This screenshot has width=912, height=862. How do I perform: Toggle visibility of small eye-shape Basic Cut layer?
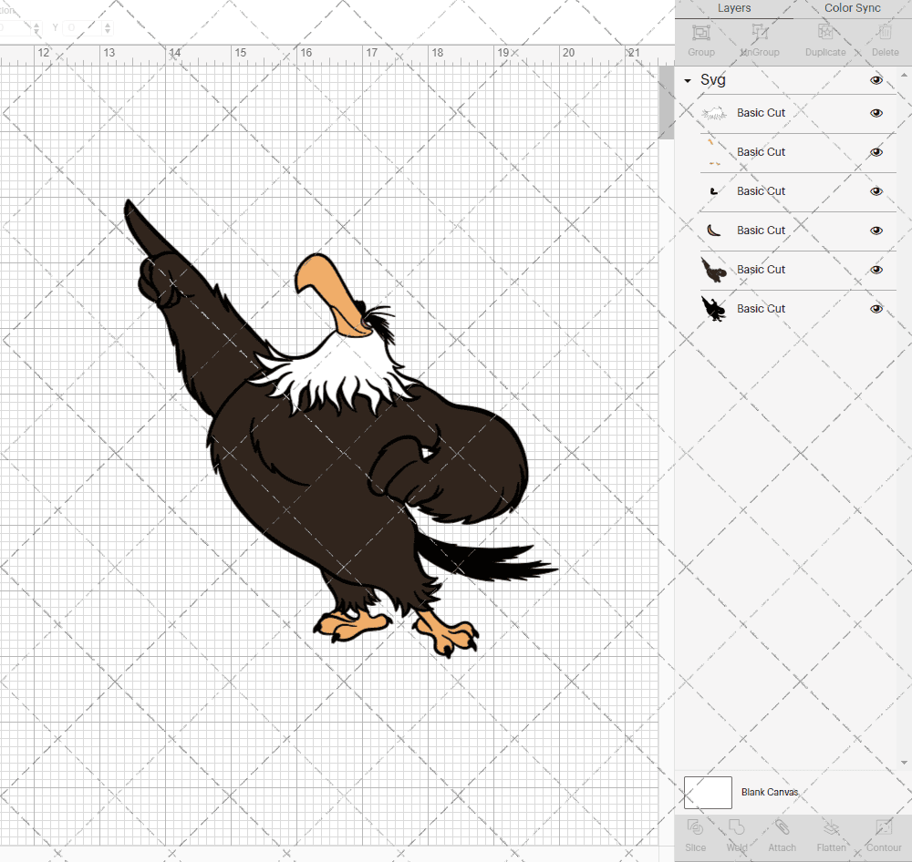pyautogui.click(x=876, y=191)
